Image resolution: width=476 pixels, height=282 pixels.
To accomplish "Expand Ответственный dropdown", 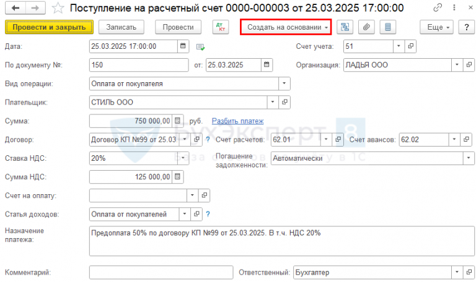I will (457, 272).
